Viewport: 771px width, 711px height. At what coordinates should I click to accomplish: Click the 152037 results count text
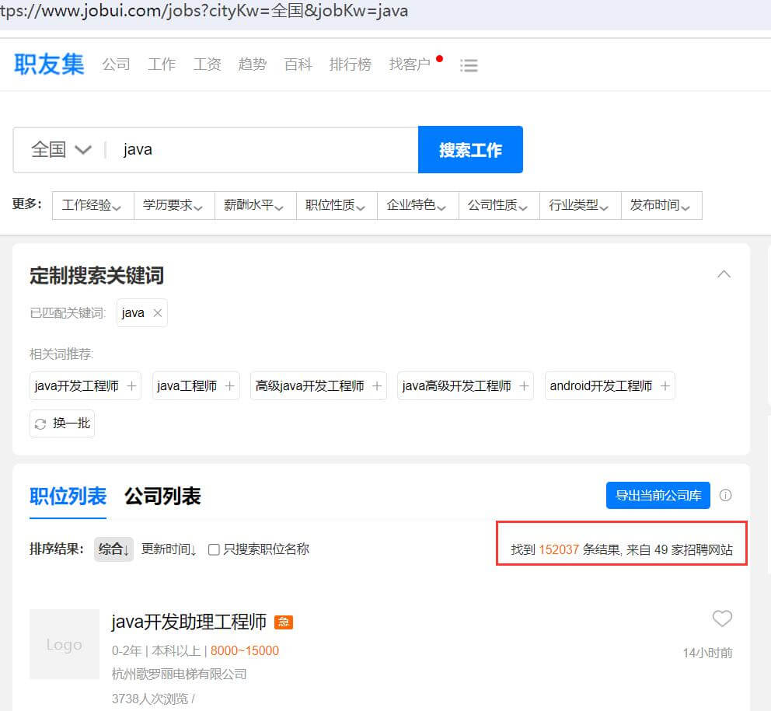pyautogui.click(x=559, y=549)
